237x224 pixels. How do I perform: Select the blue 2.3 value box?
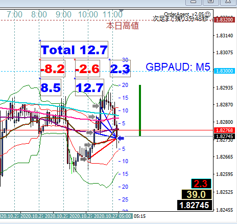coord(120,69)
